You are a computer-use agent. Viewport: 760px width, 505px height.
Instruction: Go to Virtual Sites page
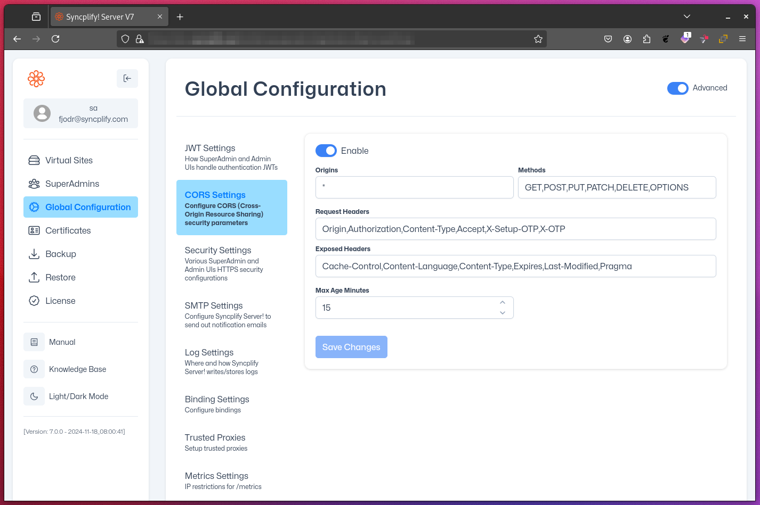coord(80,160)
